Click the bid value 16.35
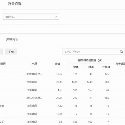 coord(59,114)
